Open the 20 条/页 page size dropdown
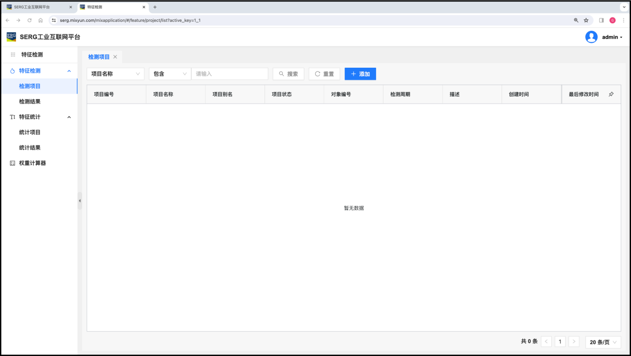This screenshot has height=356, width=631. pos(603,342)
